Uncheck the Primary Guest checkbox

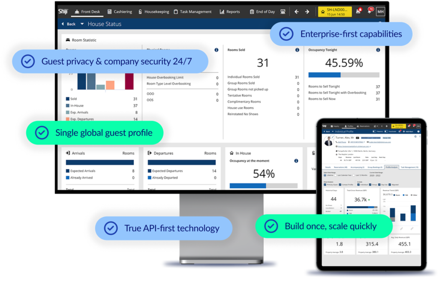click(325, 184)
